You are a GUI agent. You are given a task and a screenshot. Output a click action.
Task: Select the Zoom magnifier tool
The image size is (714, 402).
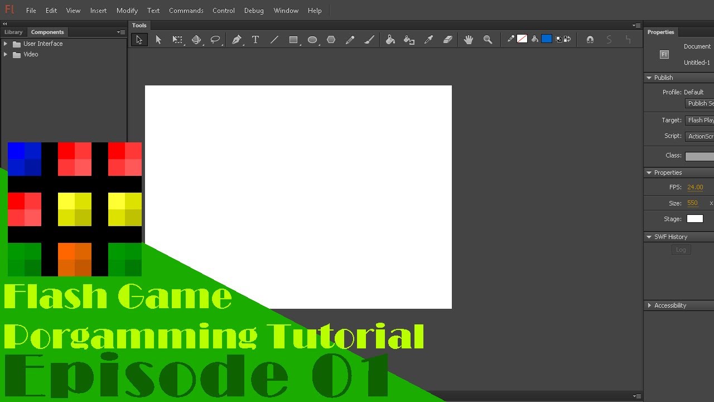point(488,40)
